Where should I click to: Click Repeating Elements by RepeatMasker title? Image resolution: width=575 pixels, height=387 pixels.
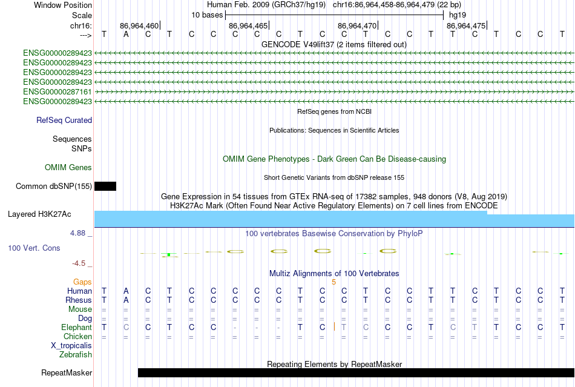[x=334, y=364]
